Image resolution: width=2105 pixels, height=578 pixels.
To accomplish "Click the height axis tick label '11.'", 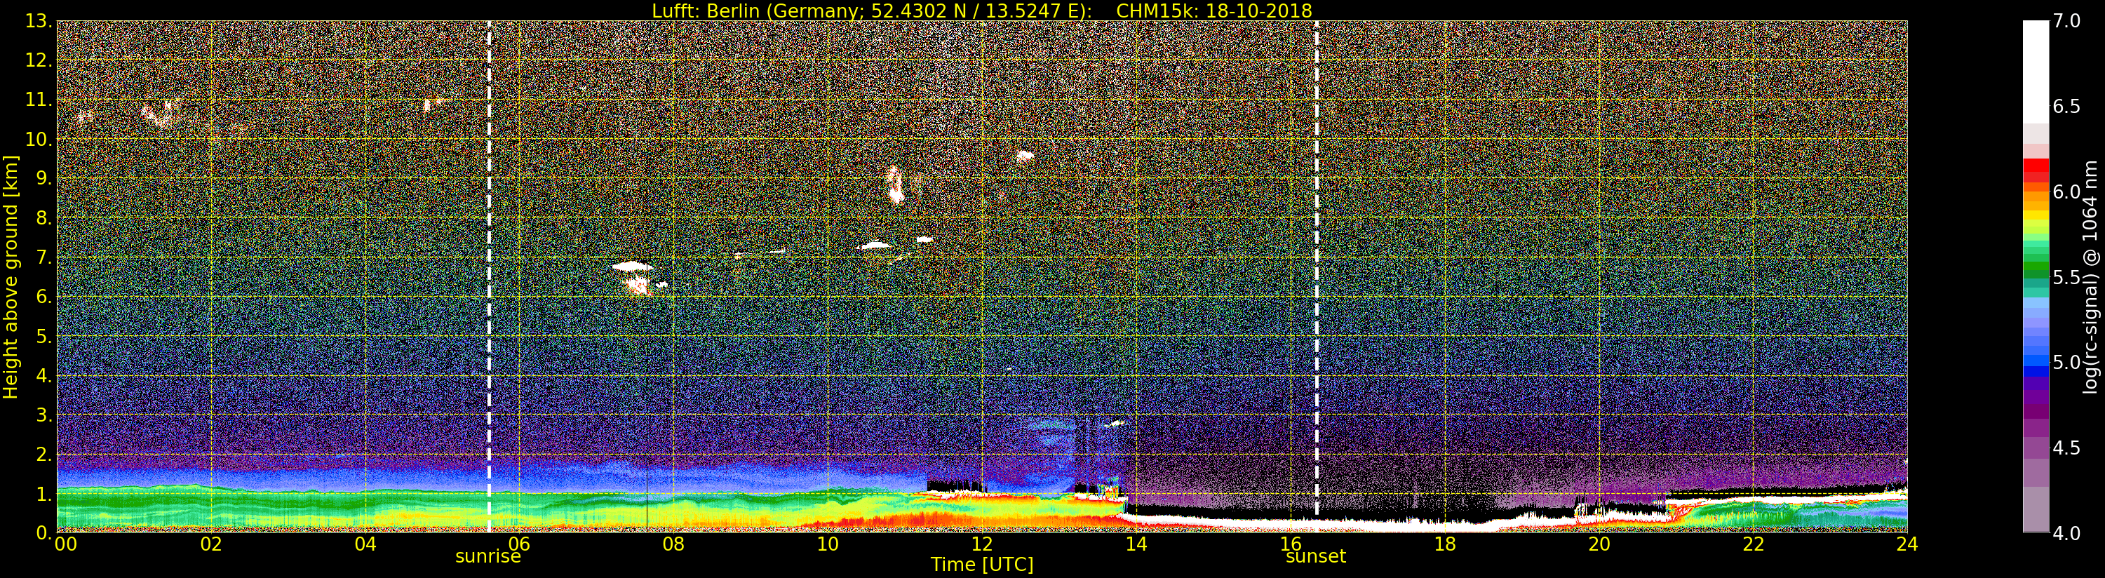I will point(39,100).
